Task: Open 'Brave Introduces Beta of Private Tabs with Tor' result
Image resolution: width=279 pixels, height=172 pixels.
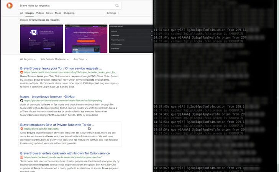Action: pos(57,125)
